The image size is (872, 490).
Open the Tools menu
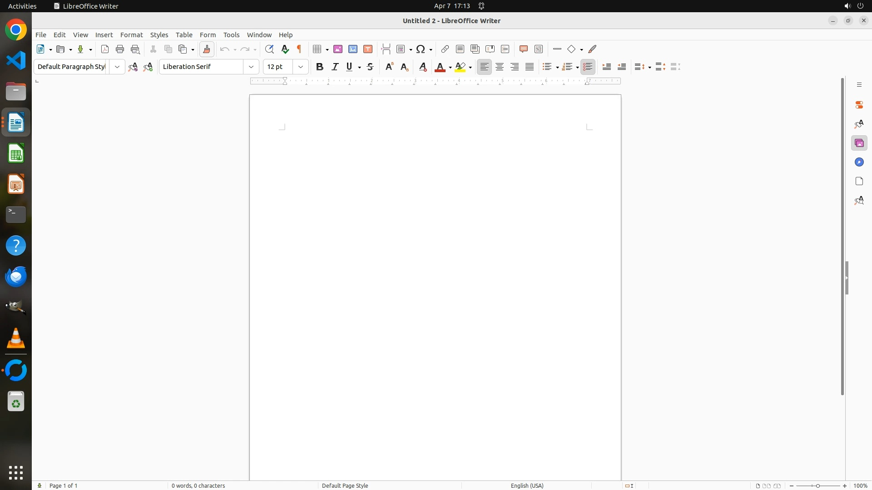pos(231,35)
